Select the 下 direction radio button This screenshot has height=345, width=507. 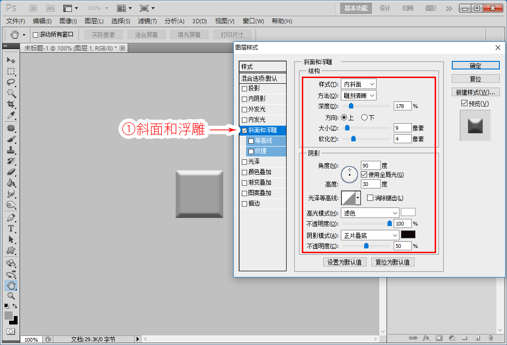click(364, 118)
